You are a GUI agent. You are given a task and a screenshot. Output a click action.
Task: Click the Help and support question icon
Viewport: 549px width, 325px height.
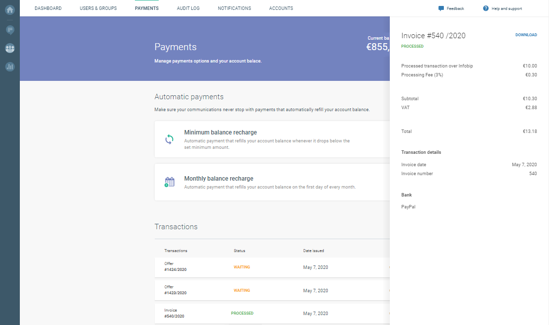[x=486, y=8]
